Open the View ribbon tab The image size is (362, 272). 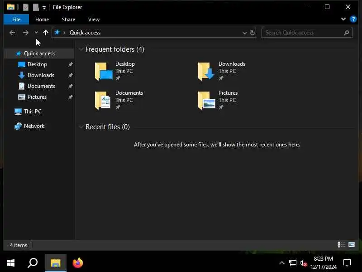click(x=94, y=19)
